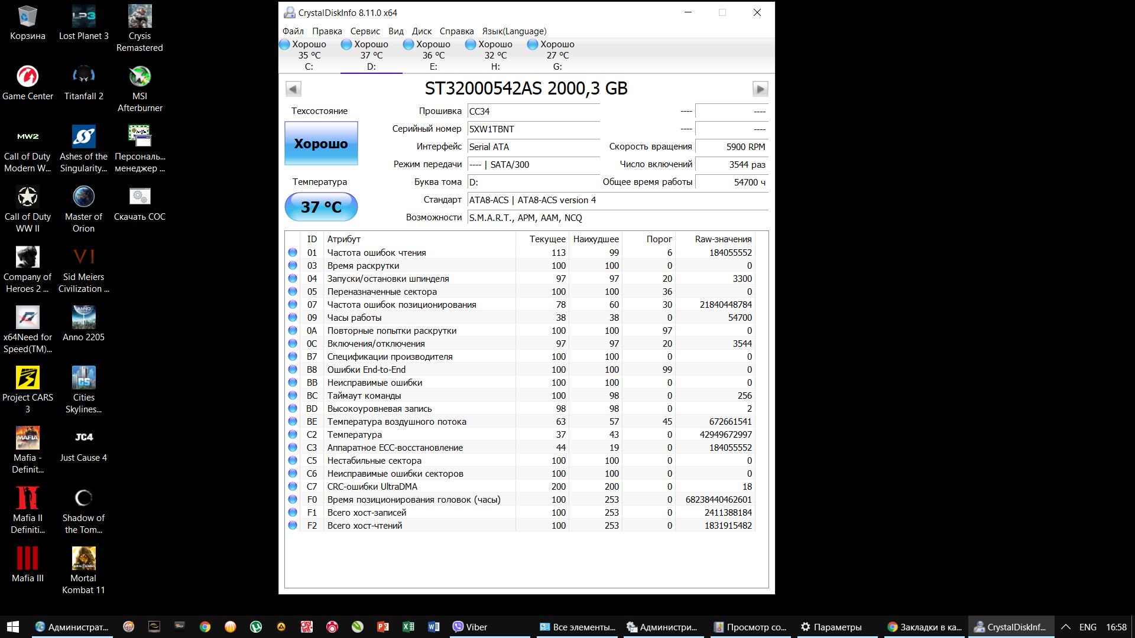Screen dimensions: 1135x638
Task: Open the Сервис menu
Action: (x=365, y=31)
